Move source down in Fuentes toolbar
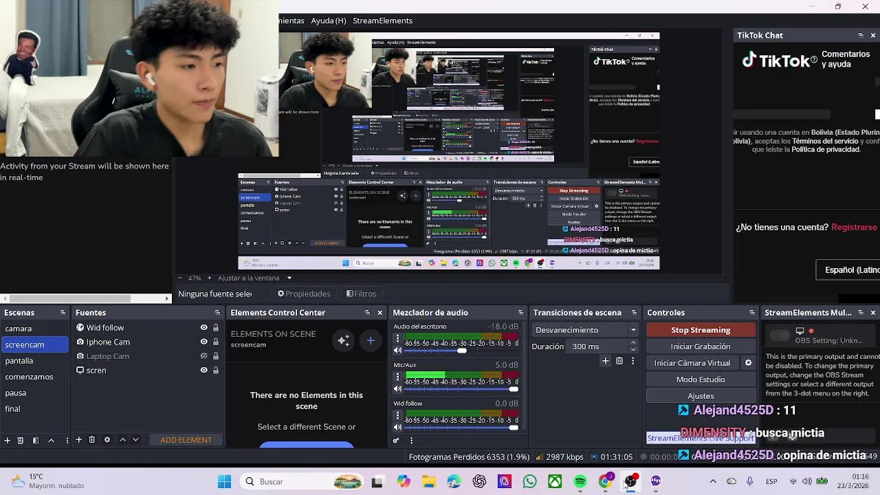This screenshot has width=880, height=495. point(135,440)
